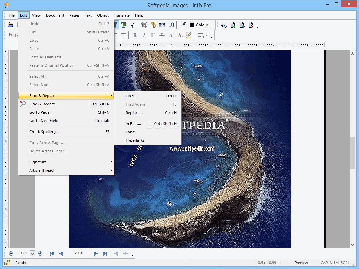
Task: Click Go To Page... menu entry
Action: click(66, 112)
